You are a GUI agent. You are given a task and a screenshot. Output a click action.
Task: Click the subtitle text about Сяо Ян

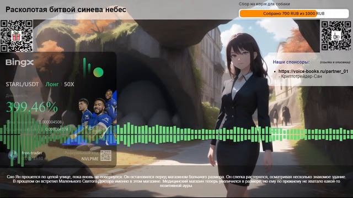pyautogui.click(x=176, y=182)
